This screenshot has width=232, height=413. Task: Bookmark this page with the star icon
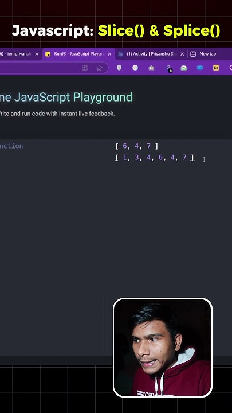[99, 68]
